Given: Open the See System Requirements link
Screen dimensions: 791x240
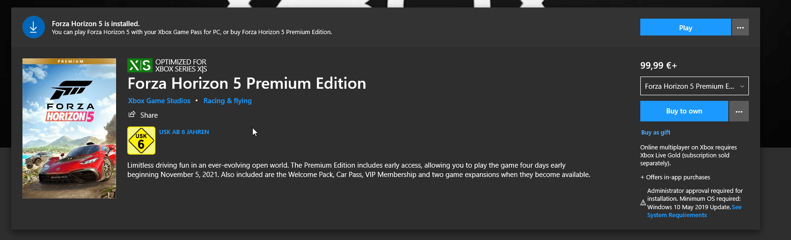Looking at the screenshot, I should pos(677,215).
